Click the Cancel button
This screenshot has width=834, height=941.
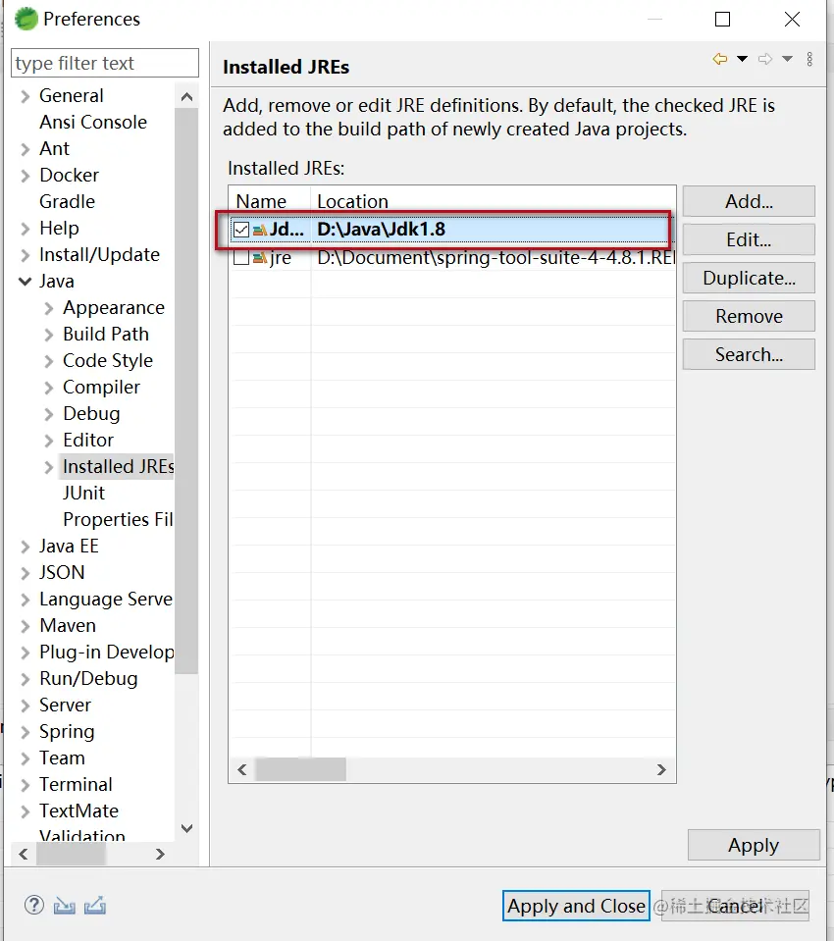pos(735,906)
